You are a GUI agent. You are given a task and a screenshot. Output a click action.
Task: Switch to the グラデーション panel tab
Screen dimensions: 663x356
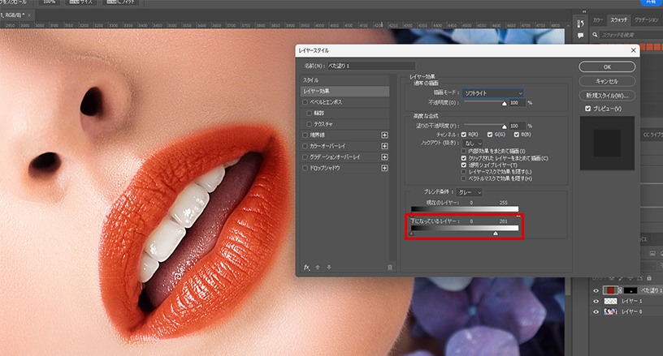click(647, 19)
